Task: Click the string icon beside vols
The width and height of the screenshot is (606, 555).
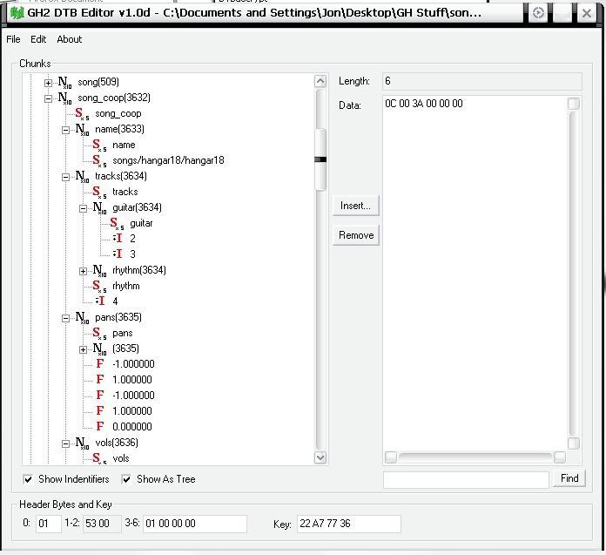Action: click(x=99, y=458)
